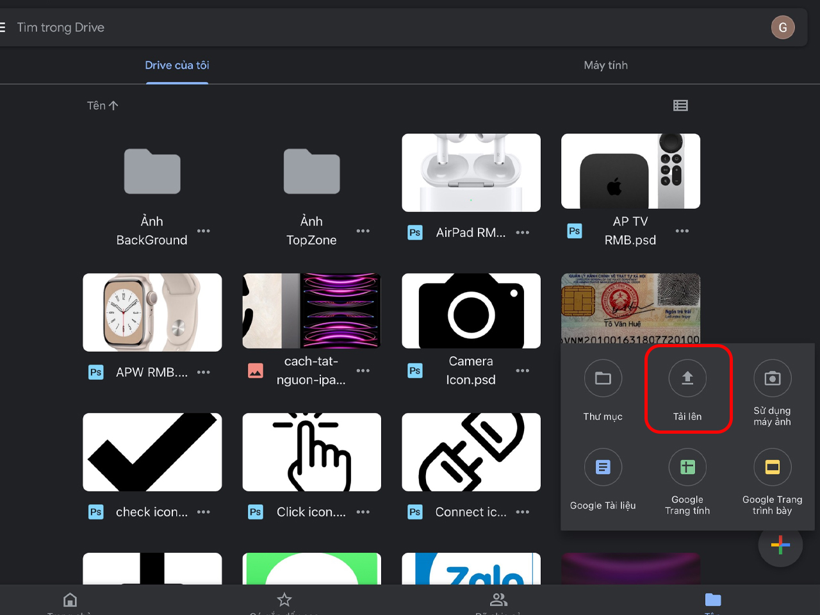The image size is (820, 615).
Task: Open more options for Ảnh TopZone
Action: point(363,231)
